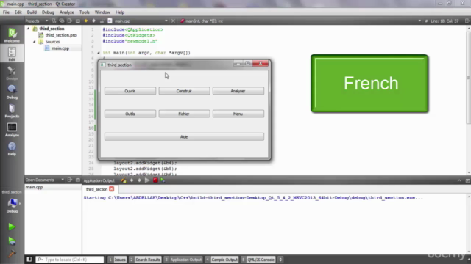
Task: Switch to Debug mode in mode sidebar
Action: [12, 92]
